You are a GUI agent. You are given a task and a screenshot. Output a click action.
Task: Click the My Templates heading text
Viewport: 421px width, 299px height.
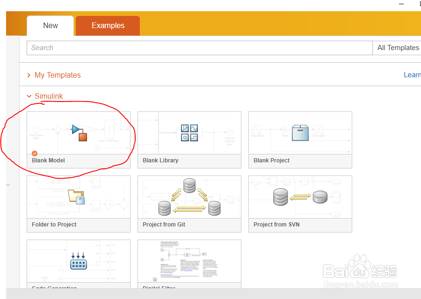(x=58, y=75)
